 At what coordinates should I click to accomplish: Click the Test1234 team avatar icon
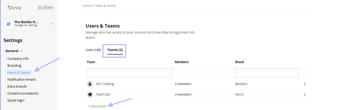click(x=90, y=95)
